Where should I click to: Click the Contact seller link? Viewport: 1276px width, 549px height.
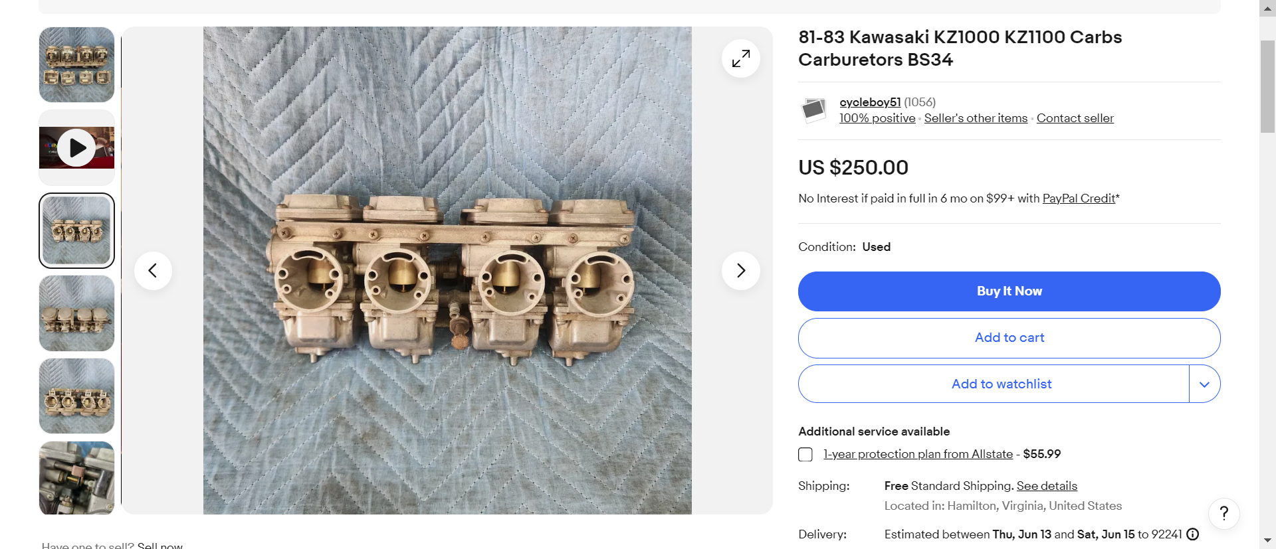[1075, 118]
